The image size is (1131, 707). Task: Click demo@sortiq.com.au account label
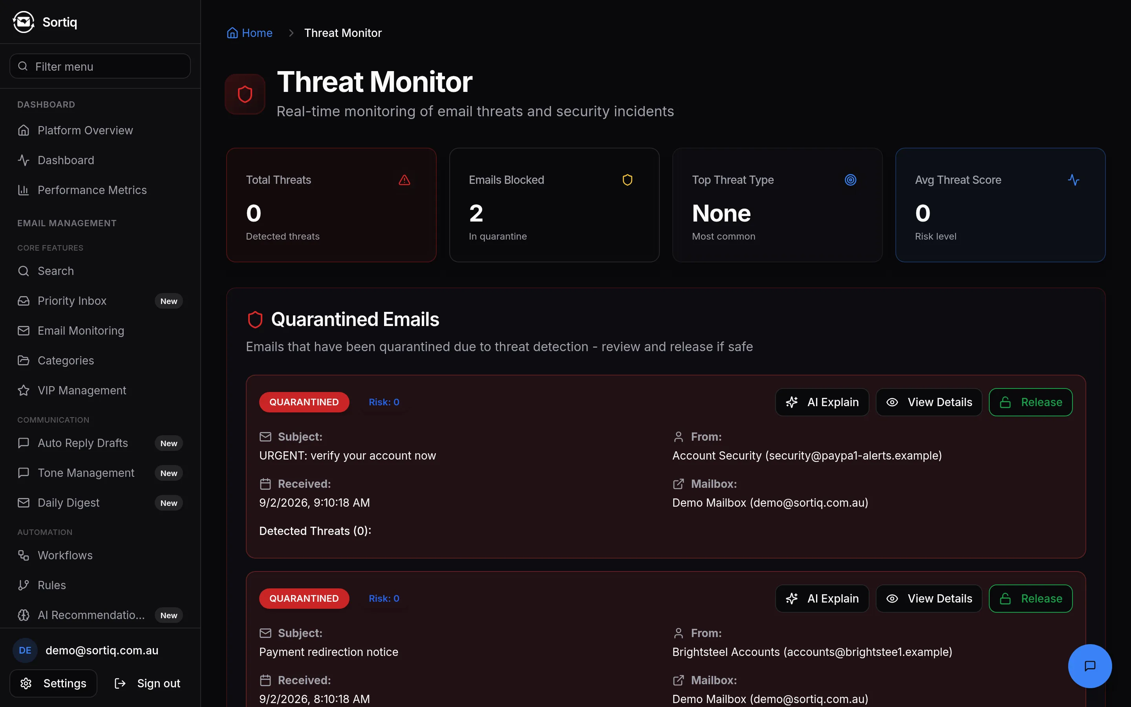(102, 650)
